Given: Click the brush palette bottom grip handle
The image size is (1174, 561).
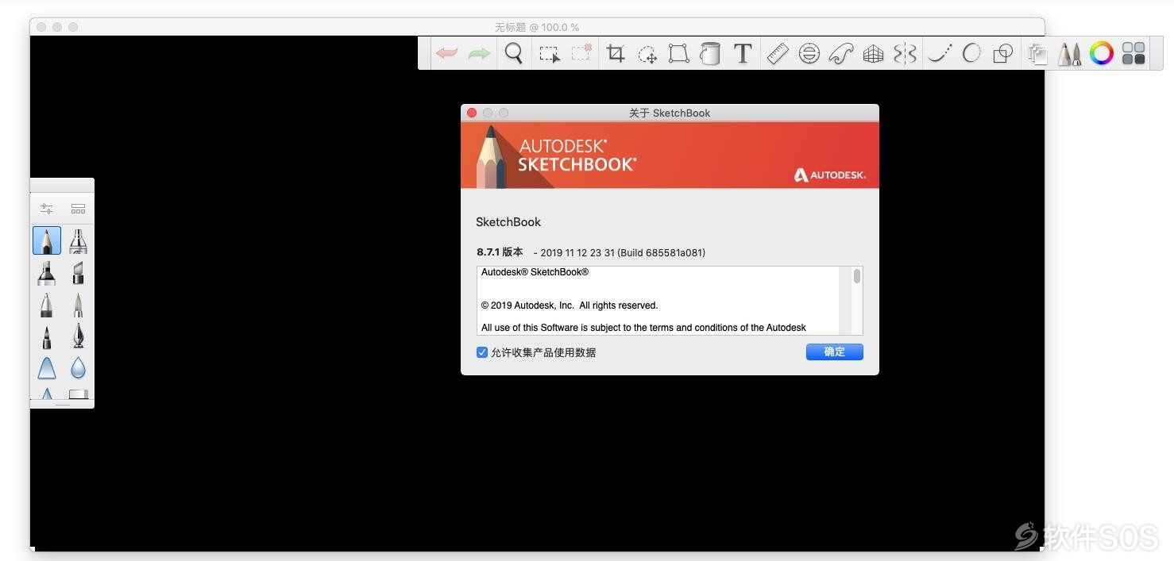Looking at the screenshot, I should point(62,404).
